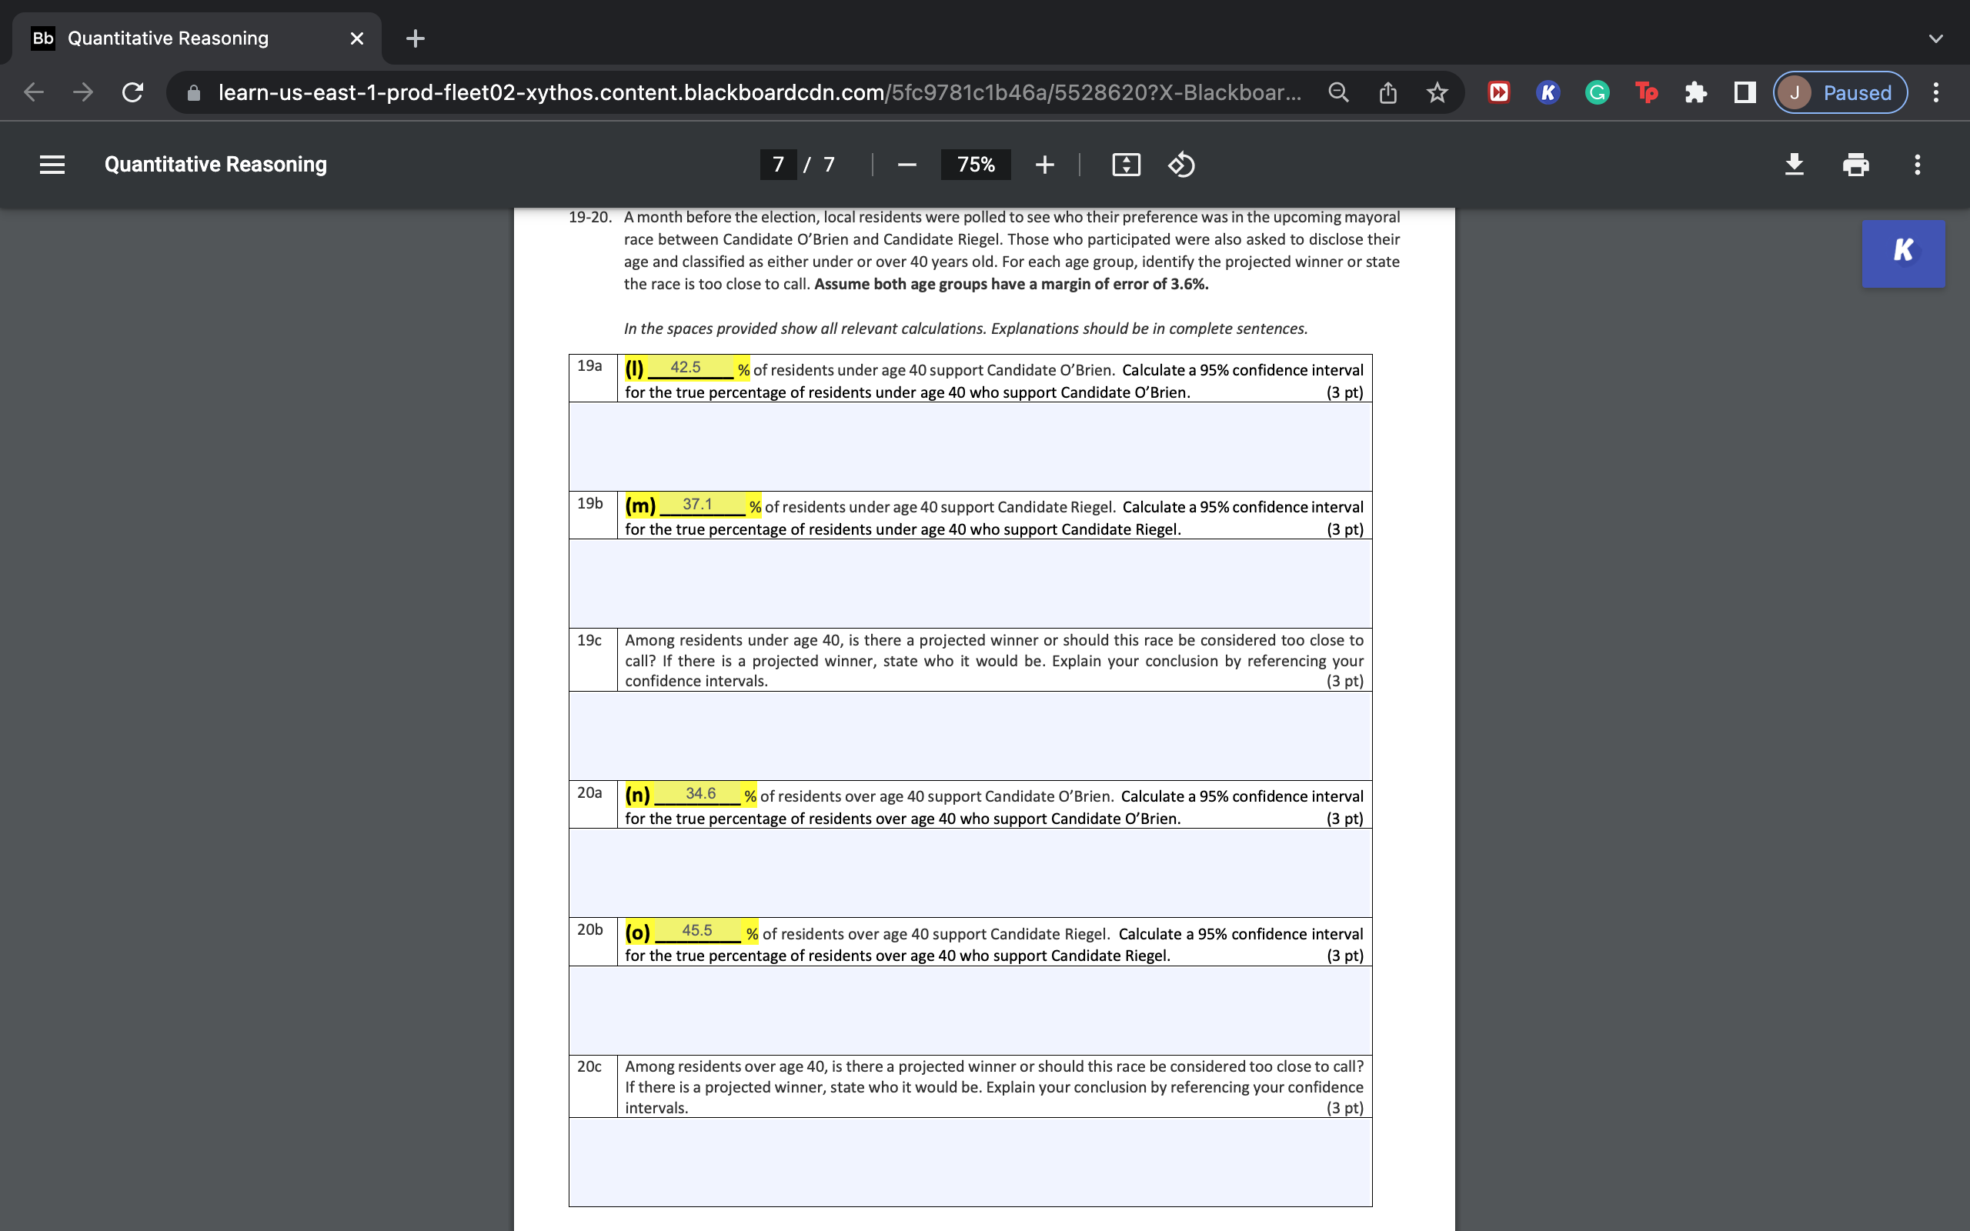Open a new browser tab
This screenshot has width=1970, height=1231.
pyautogui.click(x=416, y=38)
